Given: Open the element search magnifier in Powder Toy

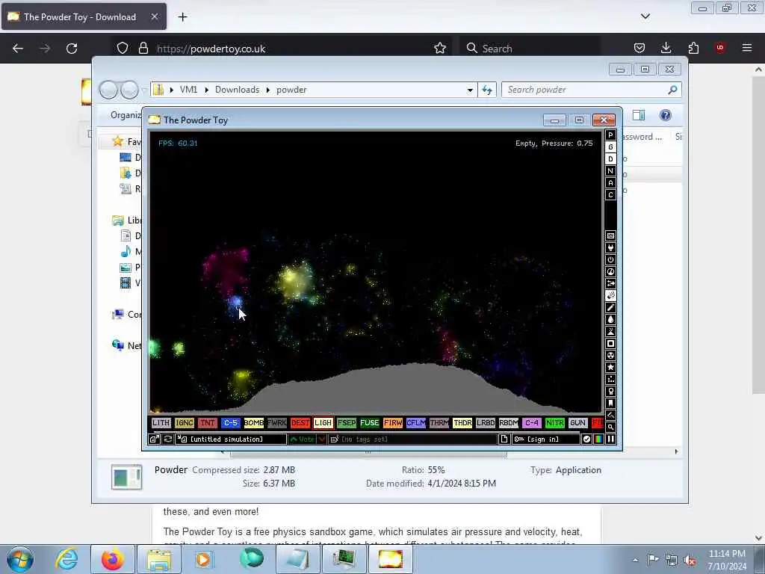Looking at the screenshot, I should [610, 427].
